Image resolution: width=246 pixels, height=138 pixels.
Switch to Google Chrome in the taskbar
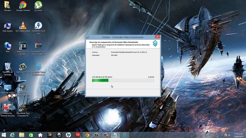coord(87,135)
